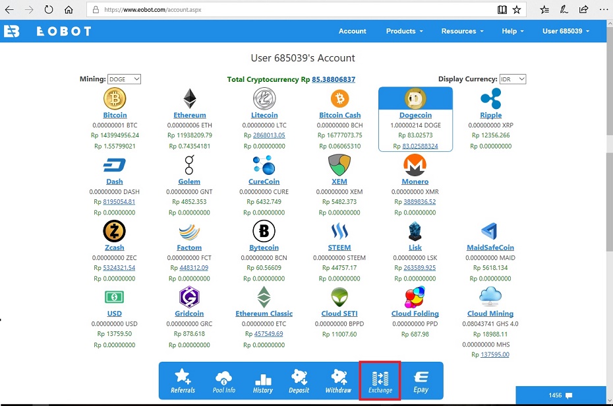Open the 1456 chat widget

(x=561, y=395)
